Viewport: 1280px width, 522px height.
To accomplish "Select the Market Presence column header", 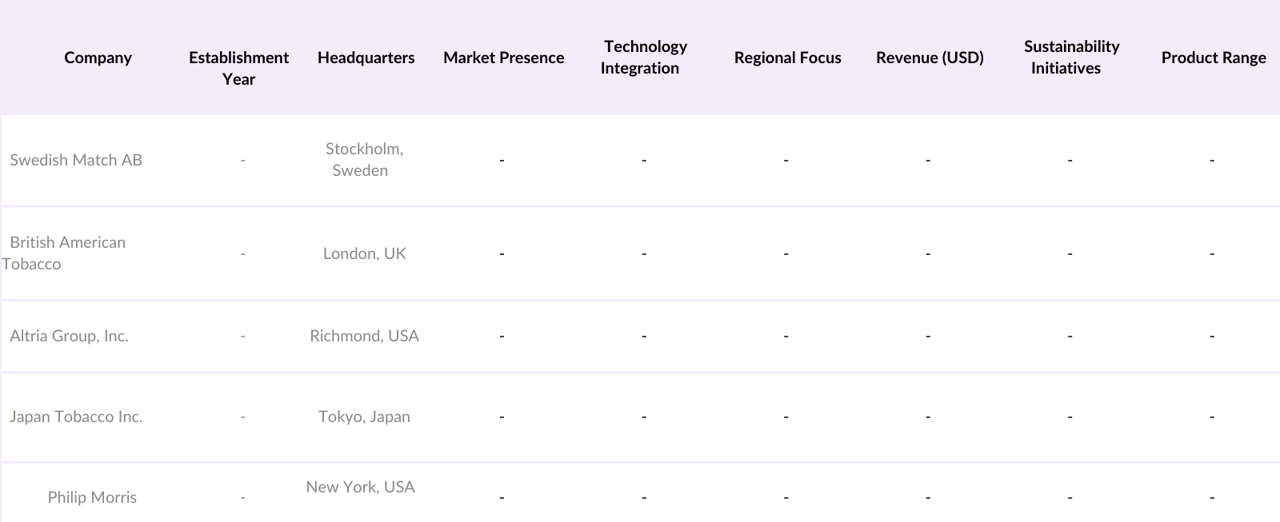I will pyautogui.click(x=503, y=58).
